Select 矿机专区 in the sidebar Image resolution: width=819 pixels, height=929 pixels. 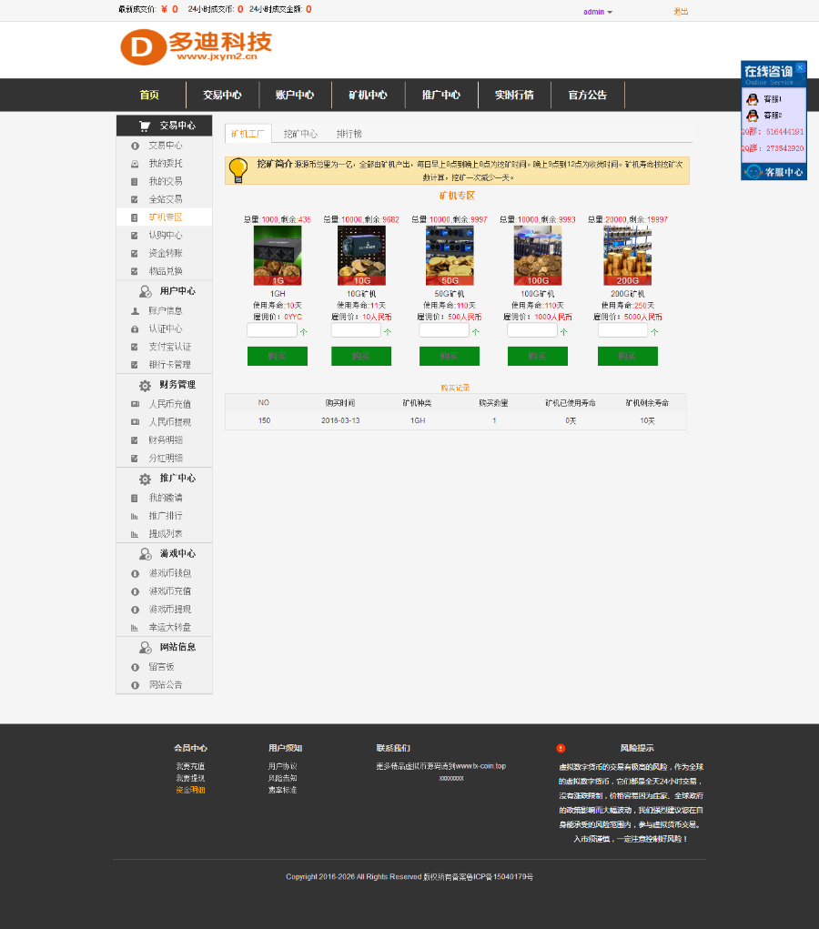(x=166, y=217)
